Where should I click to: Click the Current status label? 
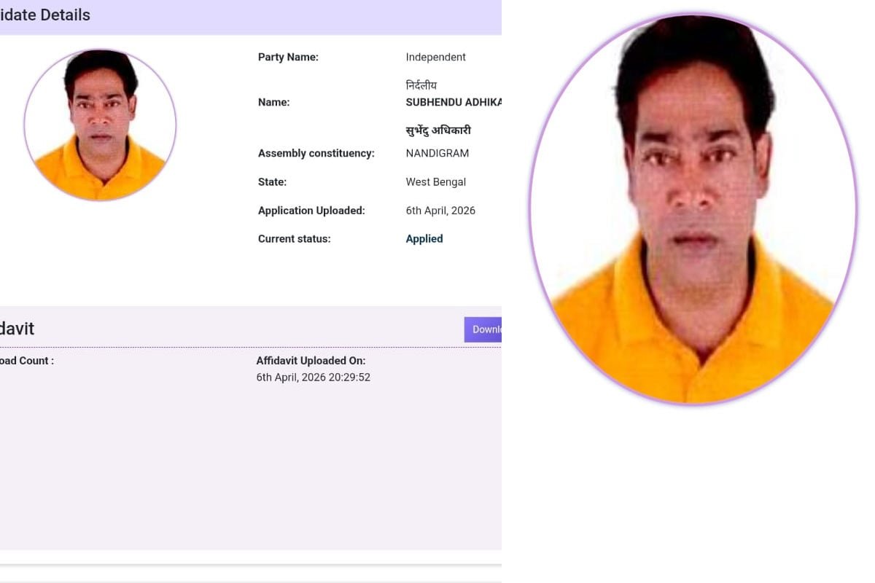click(294, 239)
